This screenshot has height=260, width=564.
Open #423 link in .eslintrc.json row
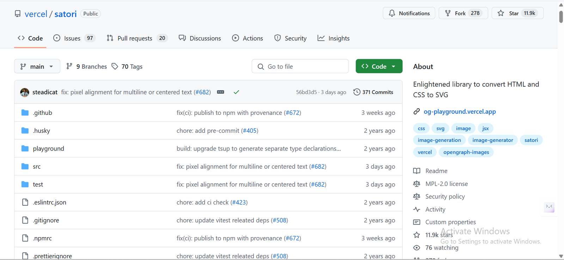point(239,202)
